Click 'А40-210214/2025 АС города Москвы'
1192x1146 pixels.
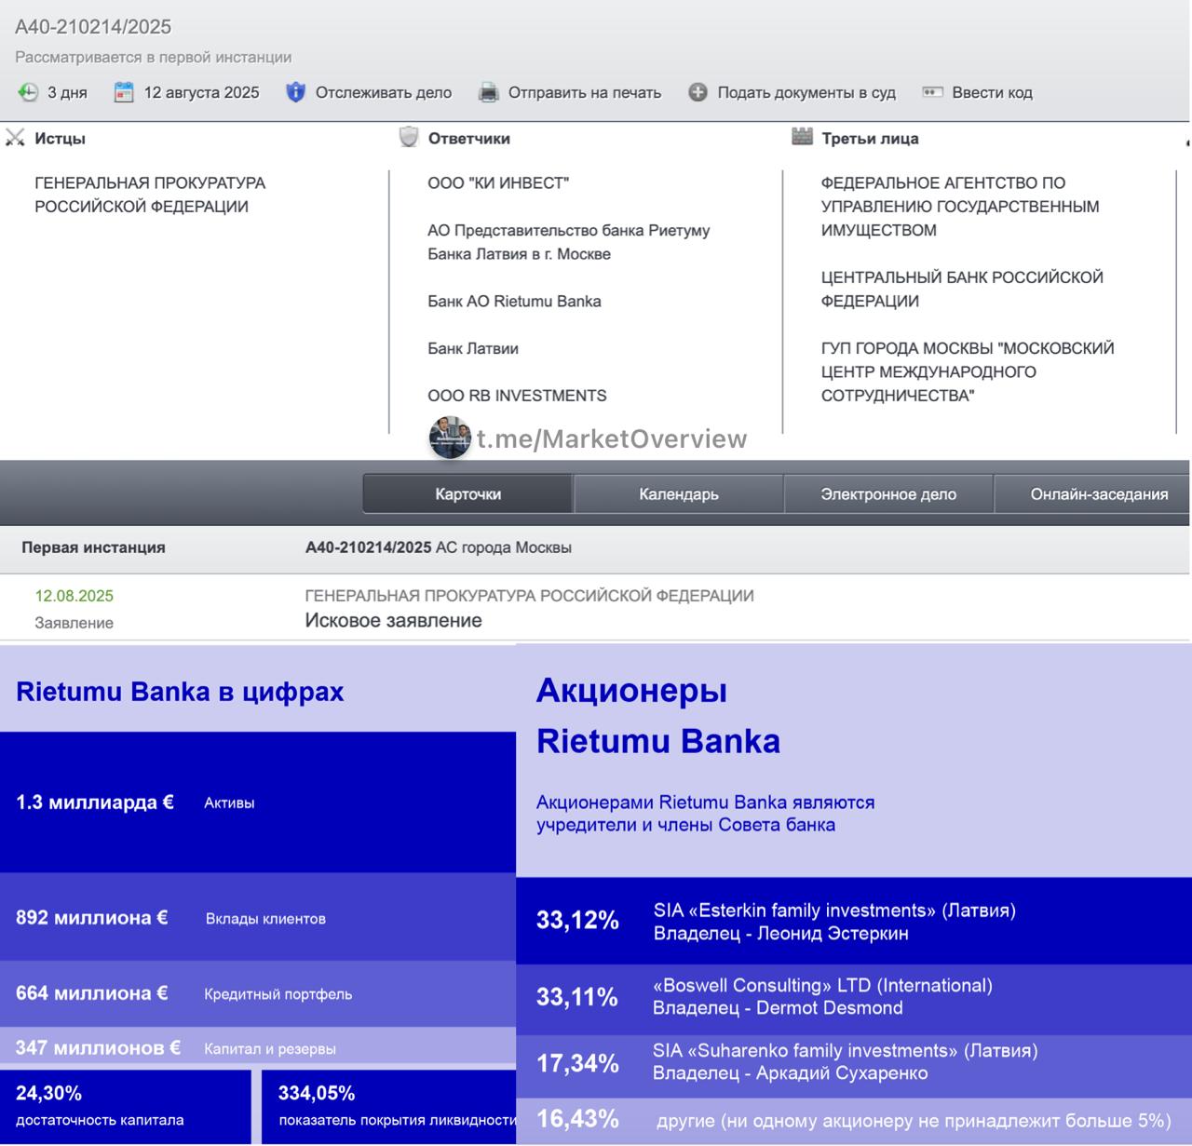coord(438,547)
